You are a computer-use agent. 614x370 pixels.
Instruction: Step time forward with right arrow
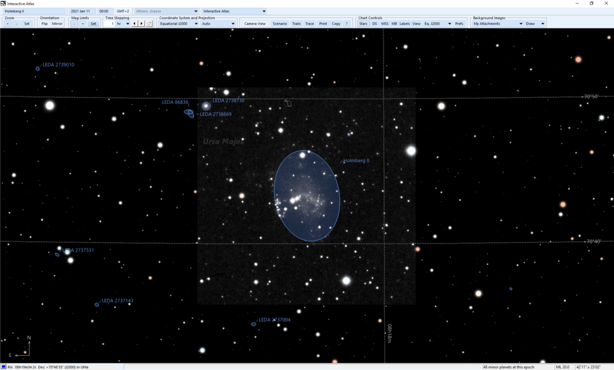click(142, 24)
